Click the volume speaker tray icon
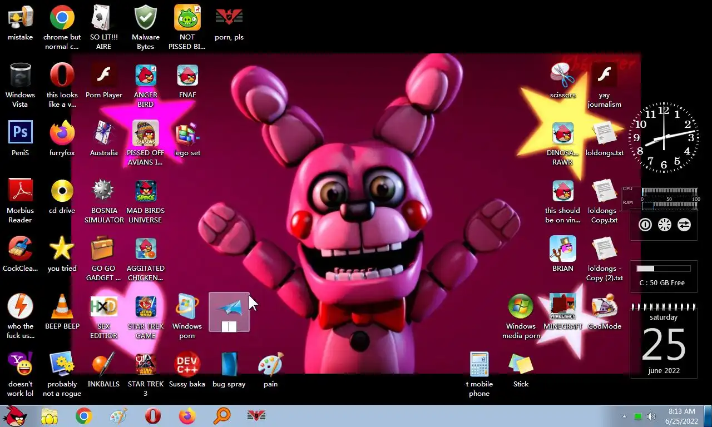This screenshot has width=712, height=427. click(651, 416)
